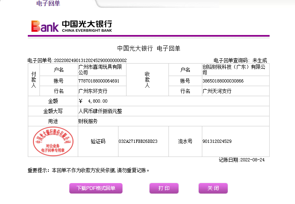Select verification code 032A271FBB26DD23
Viewport: 295px width, 204px height.
(x=138, y=141)
